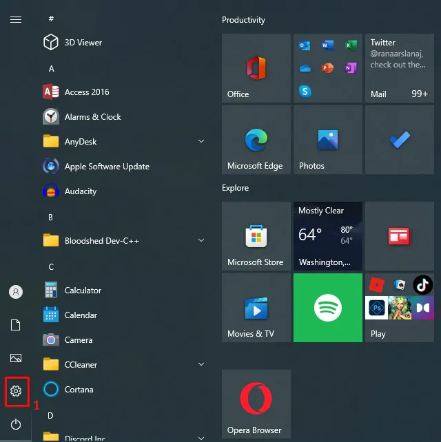Open Word in Office apps tile
This screenshot has height=442, width=441.
pos(327,45)
